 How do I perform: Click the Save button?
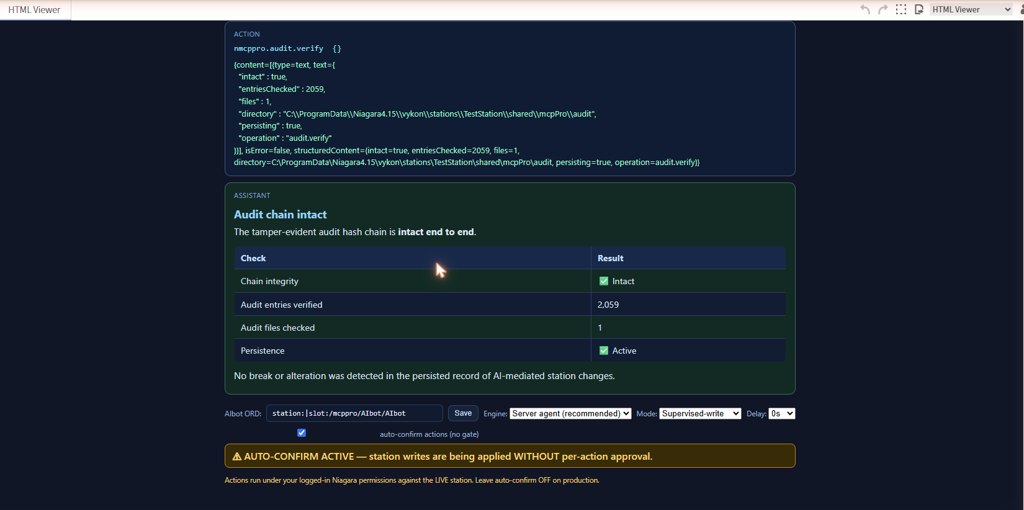[463, 413]
